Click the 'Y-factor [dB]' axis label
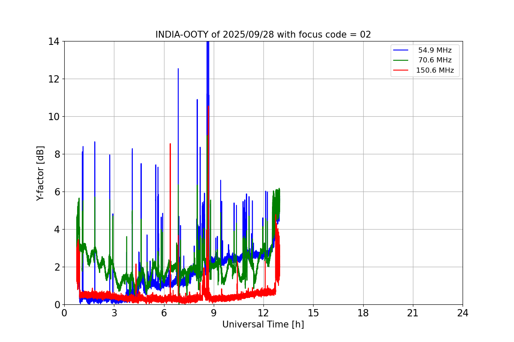Screen dimensions: 514x342 click(x=40, y=173)
